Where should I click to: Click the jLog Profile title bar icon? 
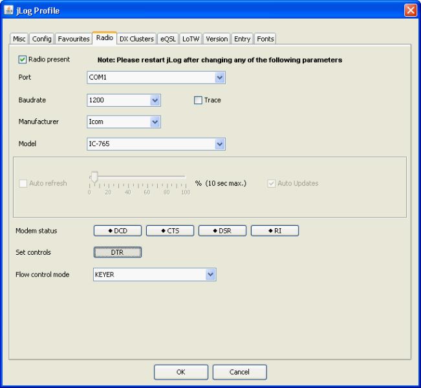point(9,10)
